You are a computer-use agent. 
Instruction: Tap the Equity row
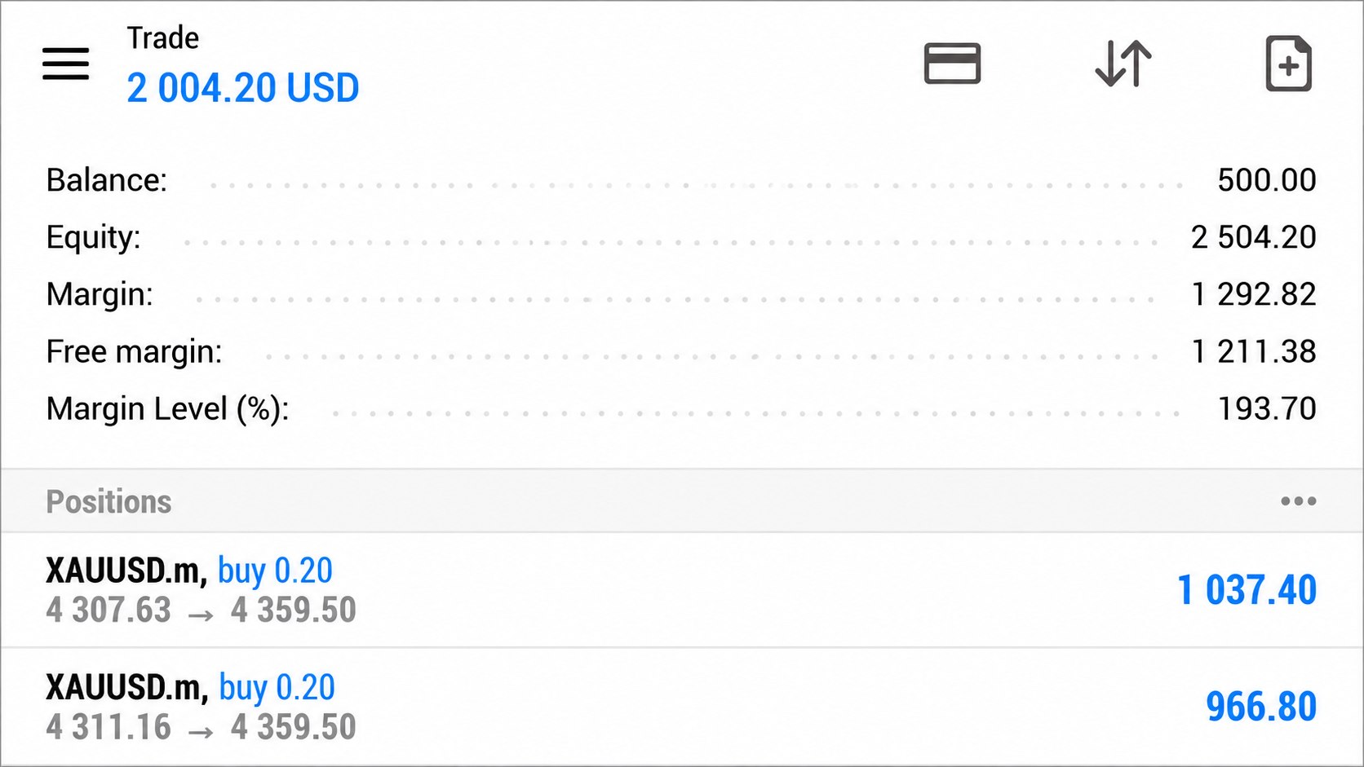[x=681, y=237]
